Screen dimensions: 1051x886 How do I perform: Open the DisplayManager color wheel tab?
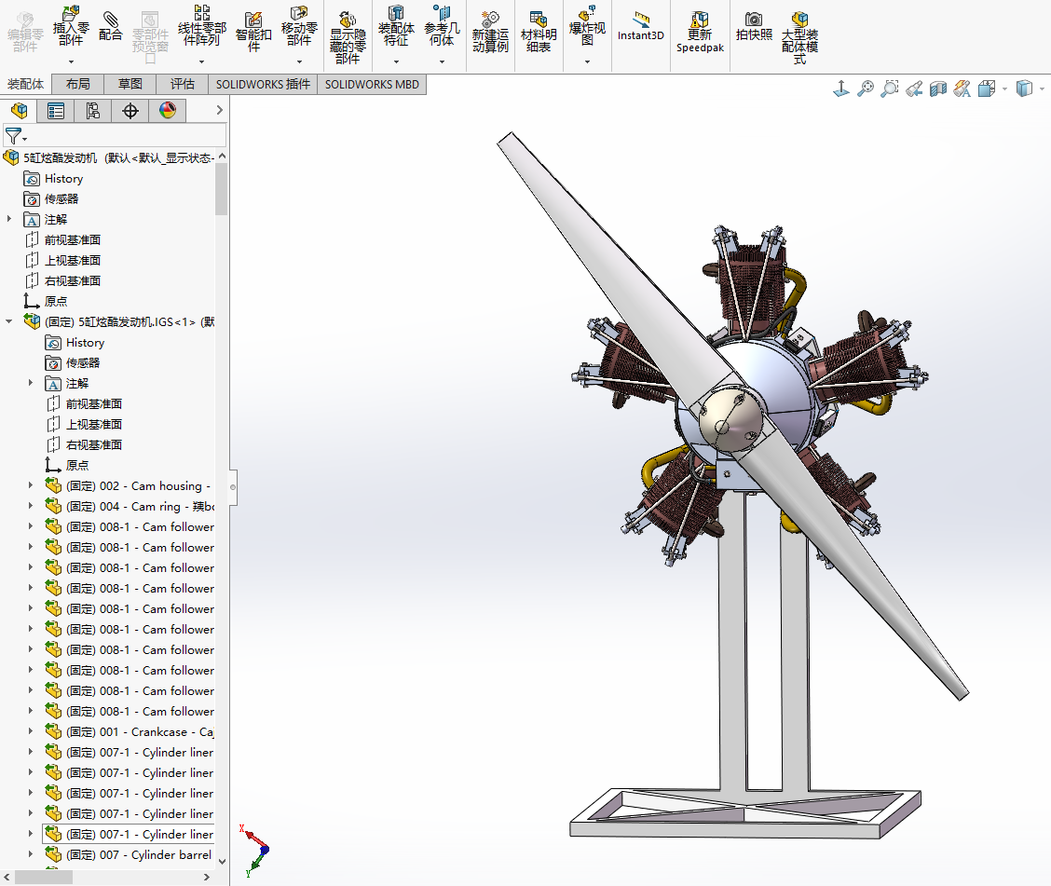pos(167,111)
